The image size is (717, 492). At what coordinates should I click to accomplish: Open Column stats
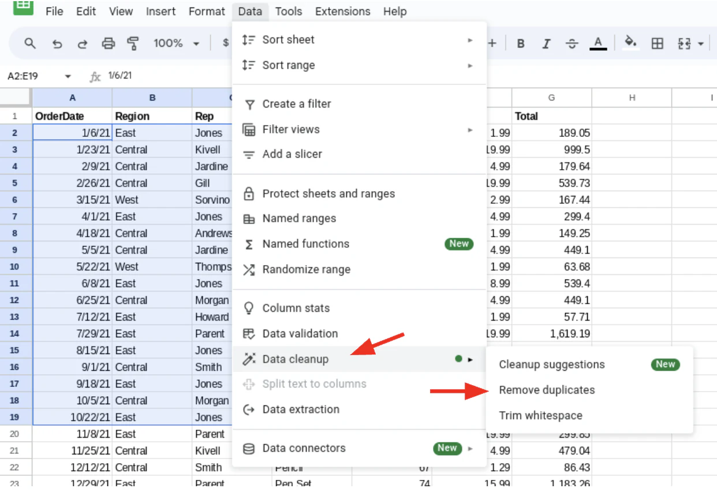(359, 308)
